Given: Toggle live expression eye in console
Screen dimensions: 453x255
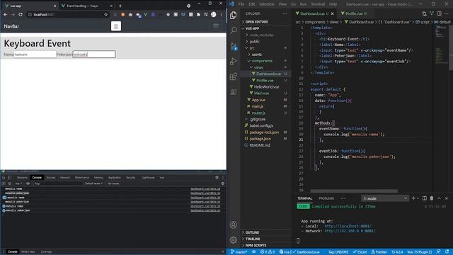Looking at the screenshot, I should click(x=28, y=183).
